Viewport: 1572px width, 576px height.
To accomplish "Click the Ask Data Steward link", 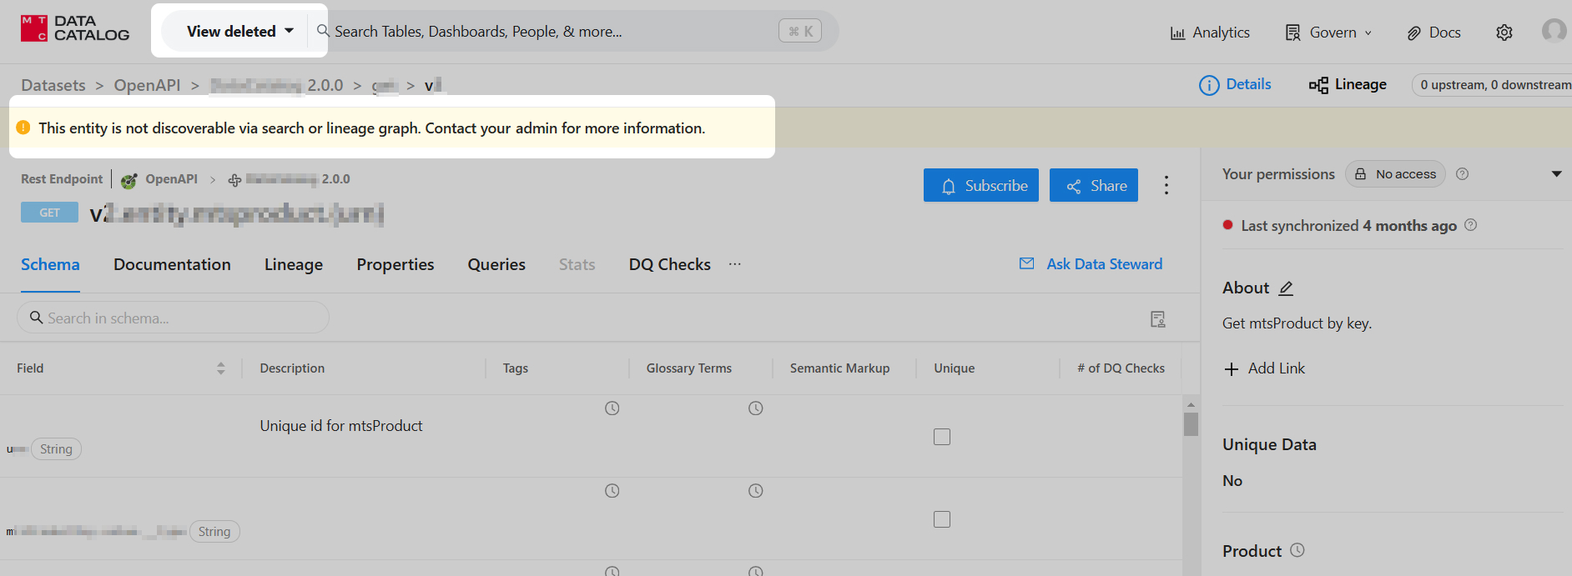I will [x=1091, y=264].
